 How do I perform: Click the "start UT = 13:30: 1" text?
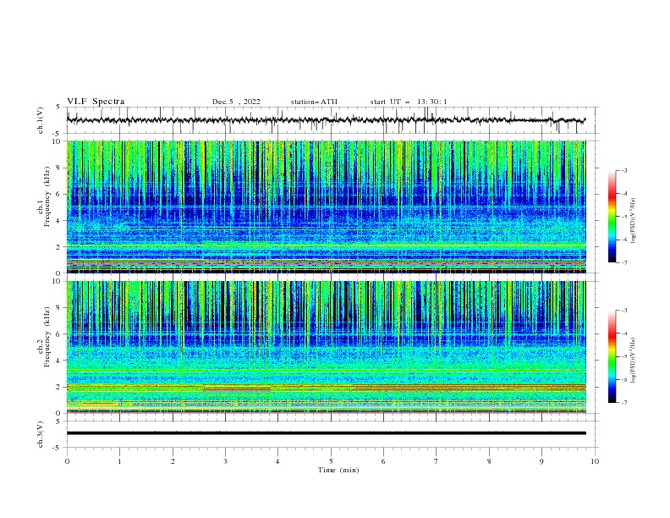[x=409, y=102]
